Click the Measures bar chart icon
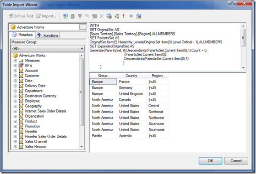This screenshot has height=174, width=256. point(21,61)
